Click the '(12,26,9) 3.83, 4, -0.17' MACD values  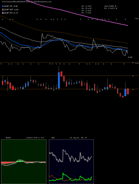pyautogui.click(x=35, y=137)
